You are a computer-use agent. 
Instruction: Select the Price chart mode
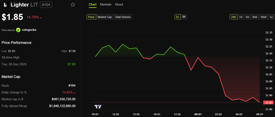pyautogui.click(x=91, y=17)
